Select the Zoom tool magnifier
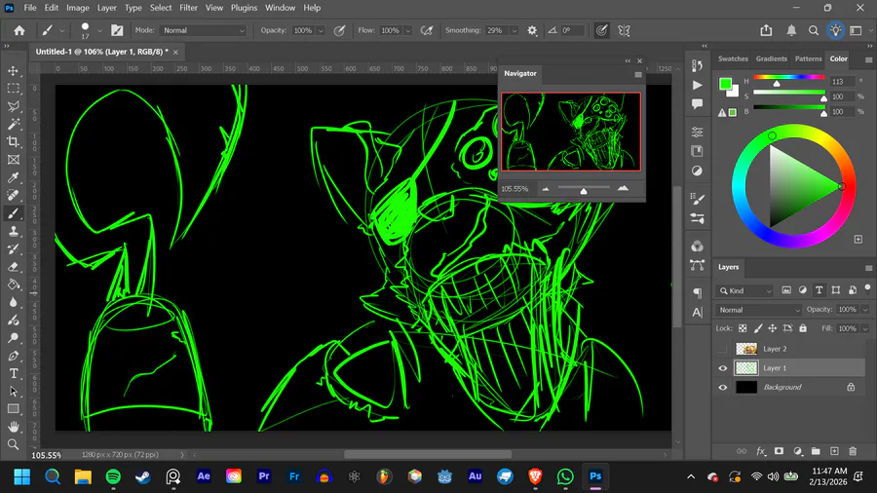This screenshot has height=493, width=877. [14, 444]
